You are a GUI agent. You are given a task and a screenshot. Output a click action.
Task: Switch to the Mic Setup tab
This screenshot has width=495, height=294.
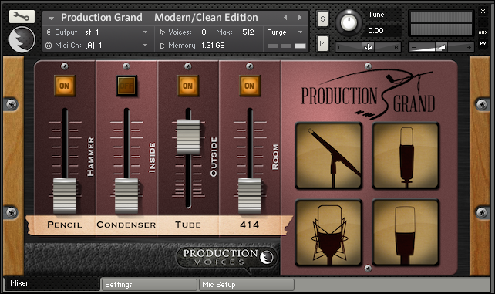(247, 285)
